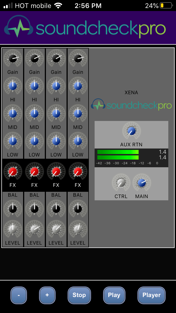Click the AUX RTN knob

click(131, 131)
